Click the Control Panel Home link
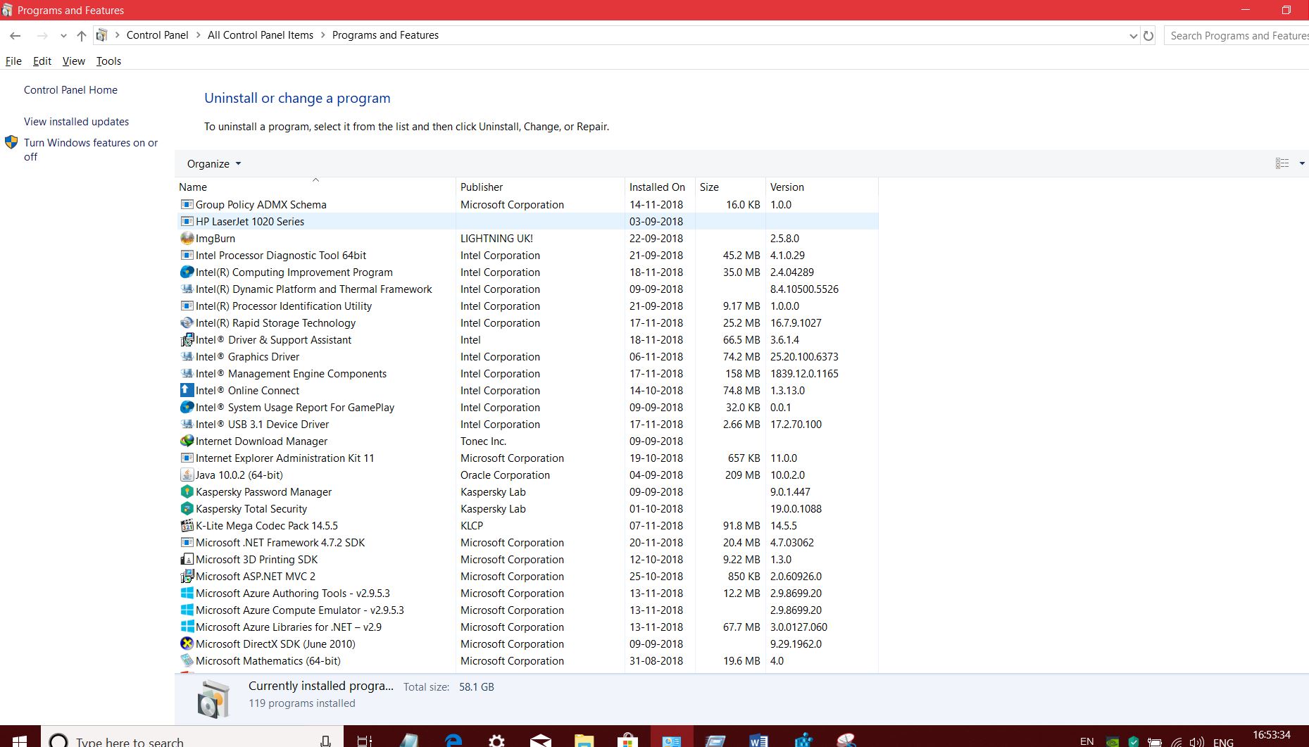This screenshot has width=1309, height=747. coord(70,90)
